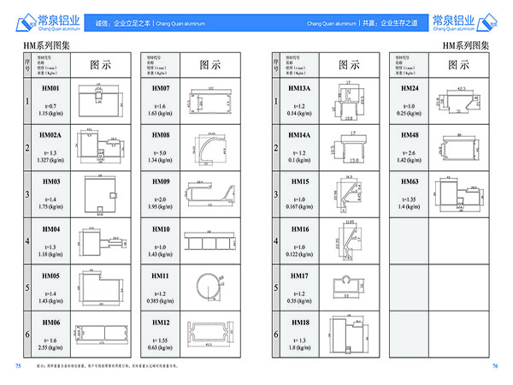Select the HM02A profile diagram
This screenshot has height=385, width=513.
tap(101, 146)
